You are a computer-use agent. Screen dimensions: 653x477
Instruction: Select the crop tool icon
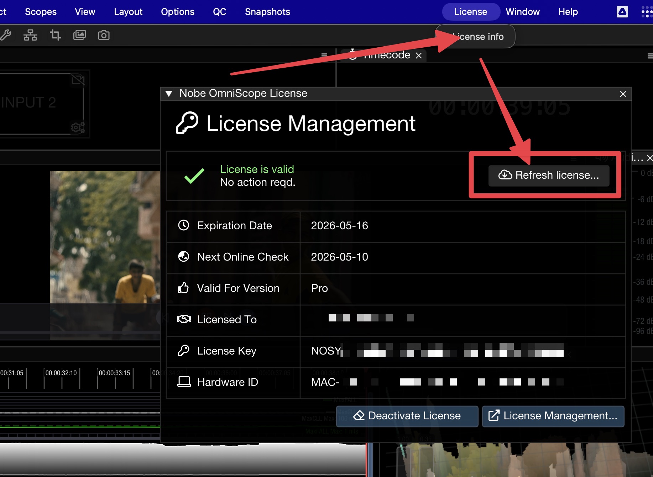[55, 35]
